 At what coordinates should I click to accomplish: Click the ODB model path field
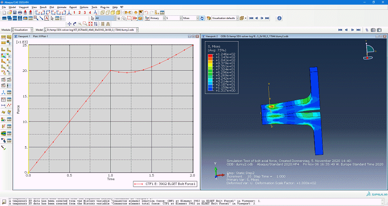click(x=91, y=29)
